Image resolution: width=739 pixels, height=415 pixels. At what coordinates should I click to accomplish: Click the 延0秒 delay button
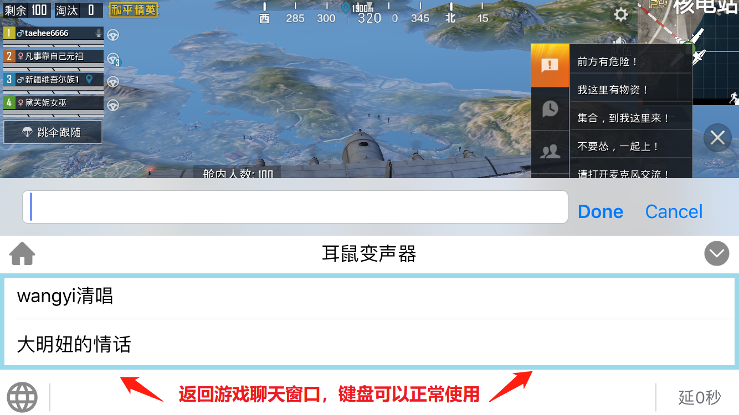[700, 397]
